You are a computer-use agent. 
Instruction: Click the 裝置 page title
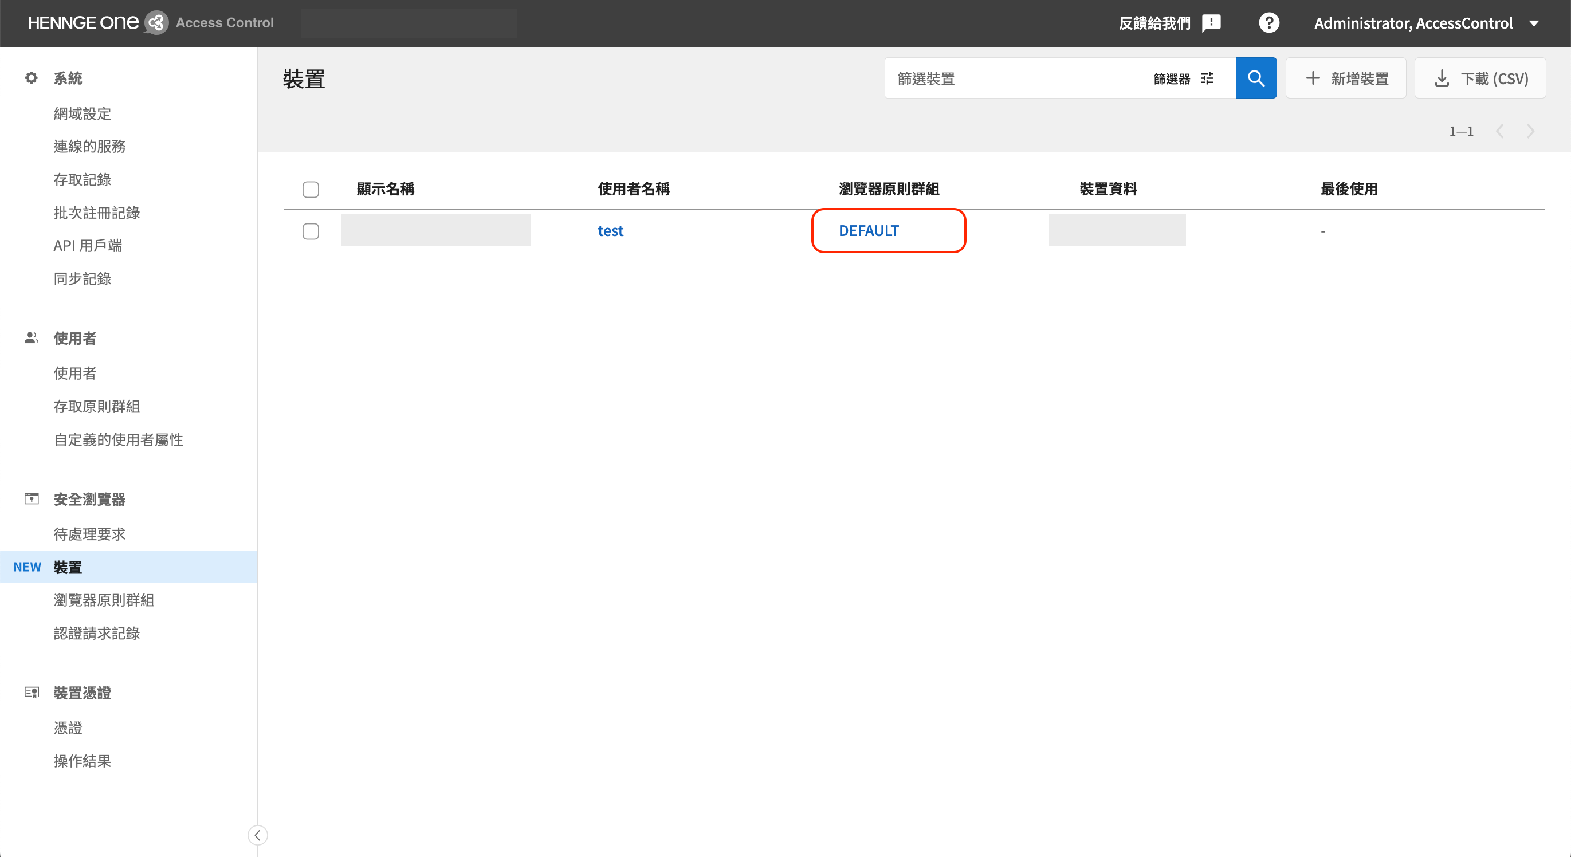click(304, 79)
